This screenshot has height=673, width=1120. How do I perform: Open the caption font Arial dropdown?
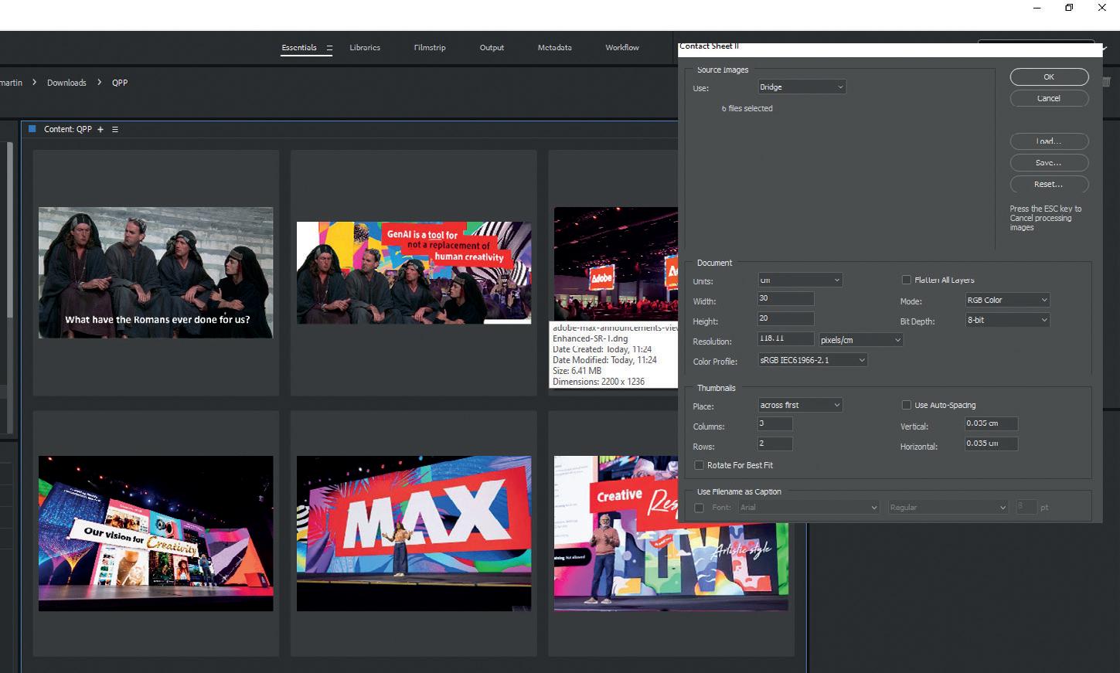point(809,508)
